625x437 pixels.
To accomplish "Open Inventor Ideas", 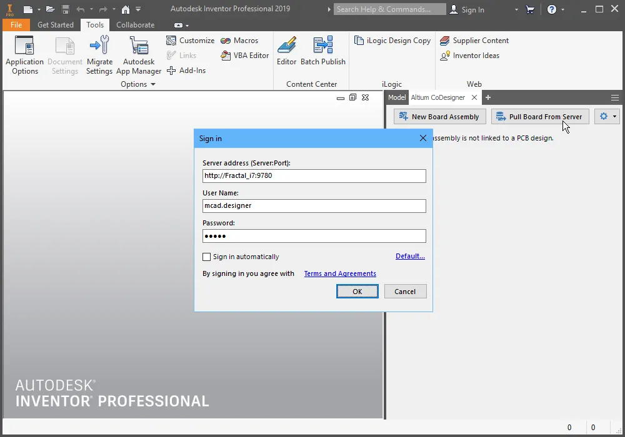I will 469,56.
